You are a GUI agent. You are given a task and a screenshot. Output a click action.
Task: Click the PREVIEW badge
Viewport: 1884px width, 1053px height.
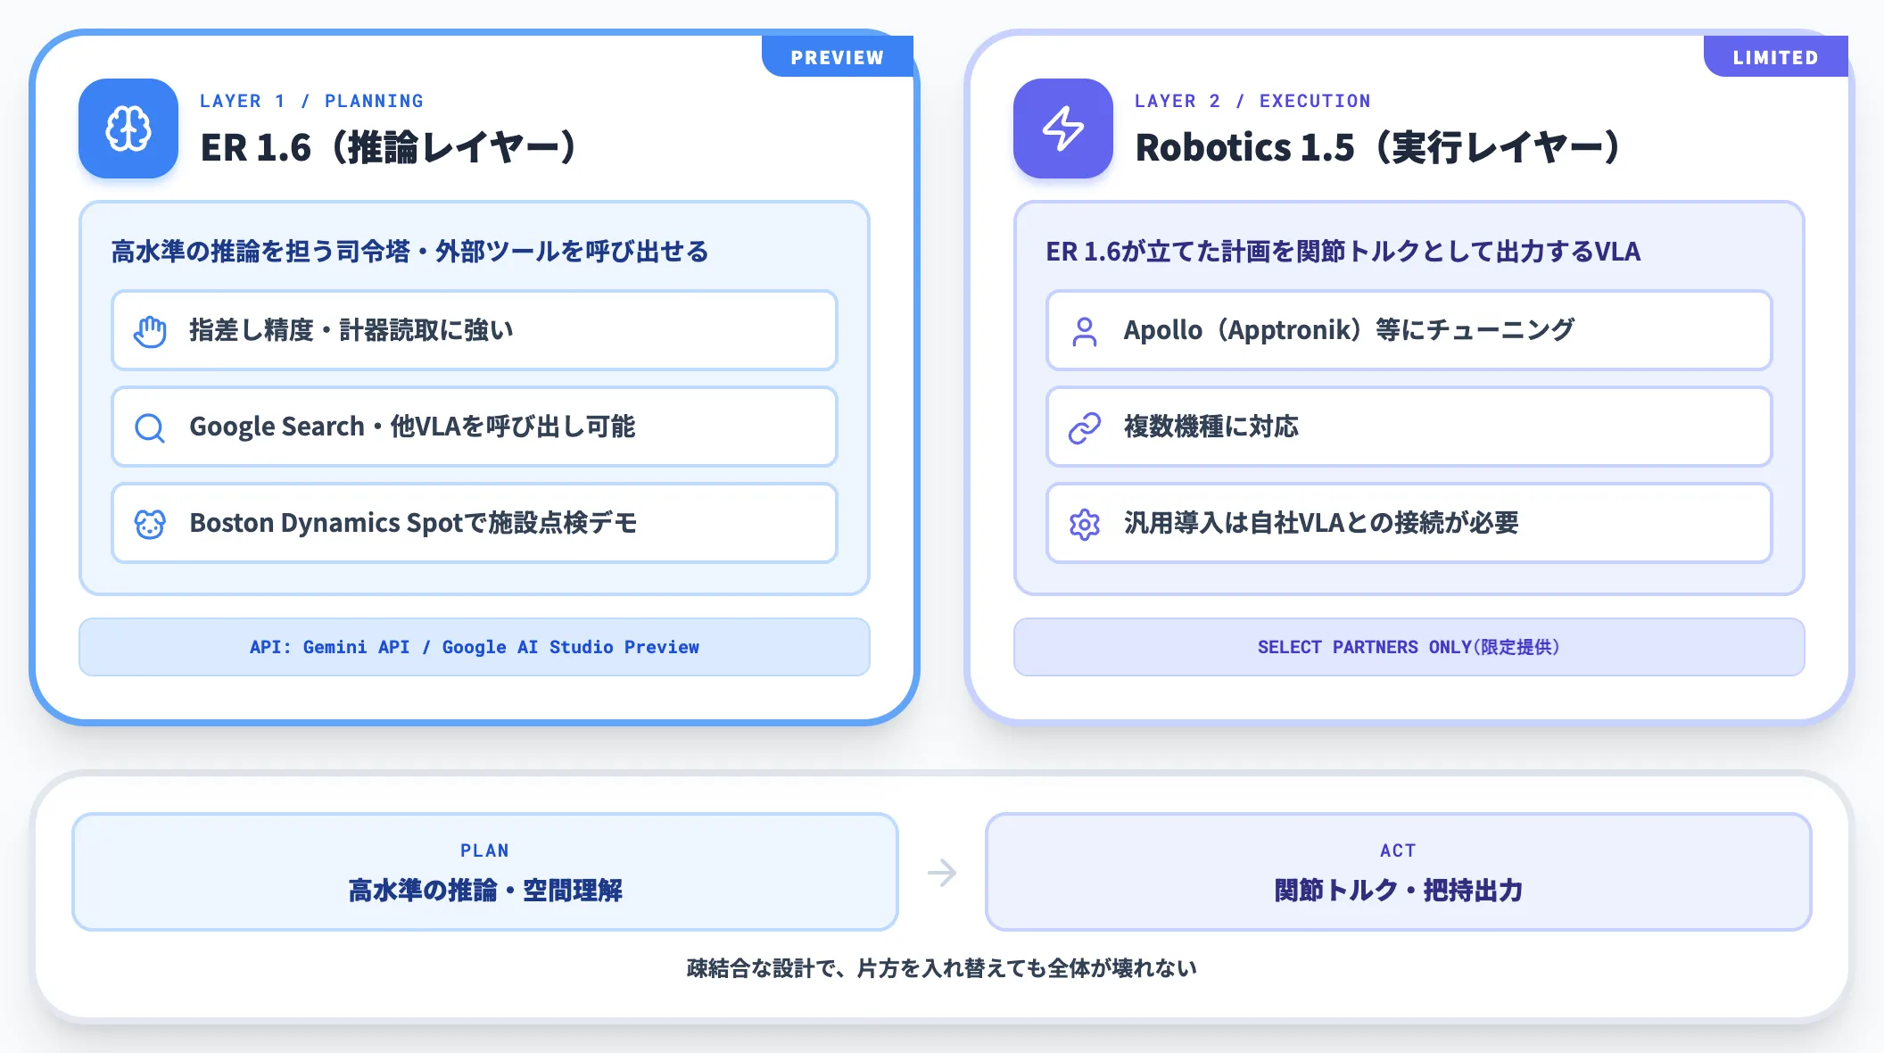pos(838,56)
